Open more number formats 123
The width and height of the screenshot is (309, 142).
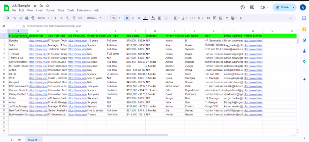point(80,18)
